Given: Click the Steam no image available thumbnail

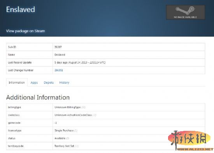Looking at the screenshot, I should tap(185, 12).
